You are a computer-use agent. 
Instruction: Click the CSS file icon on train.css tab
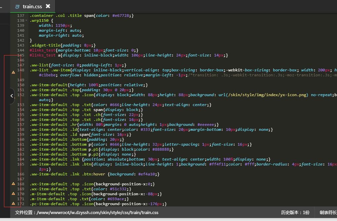point(17,6)
